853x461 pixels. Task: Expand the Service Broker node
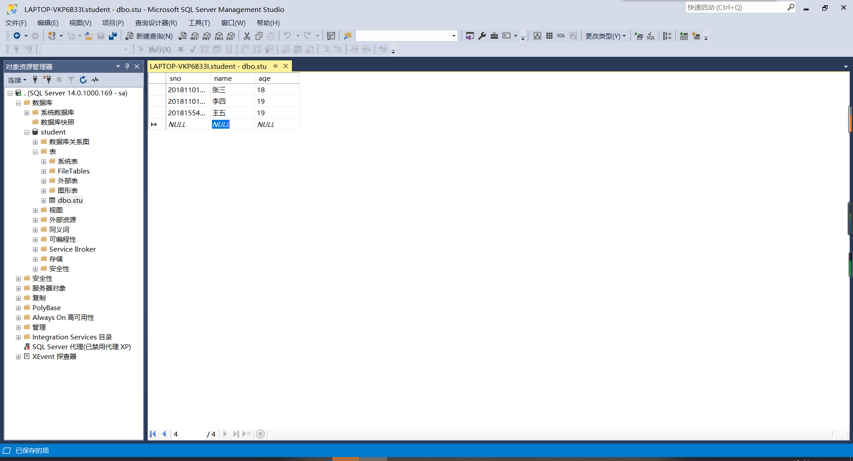click(x=36, y=249)
